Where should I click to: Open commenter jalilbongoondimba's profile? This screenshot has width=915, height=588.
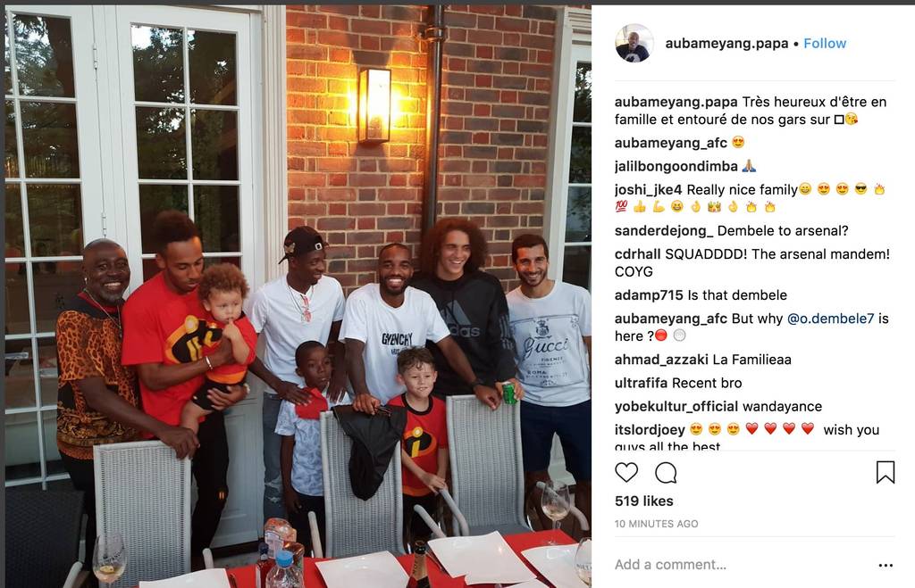click(676, 166)
